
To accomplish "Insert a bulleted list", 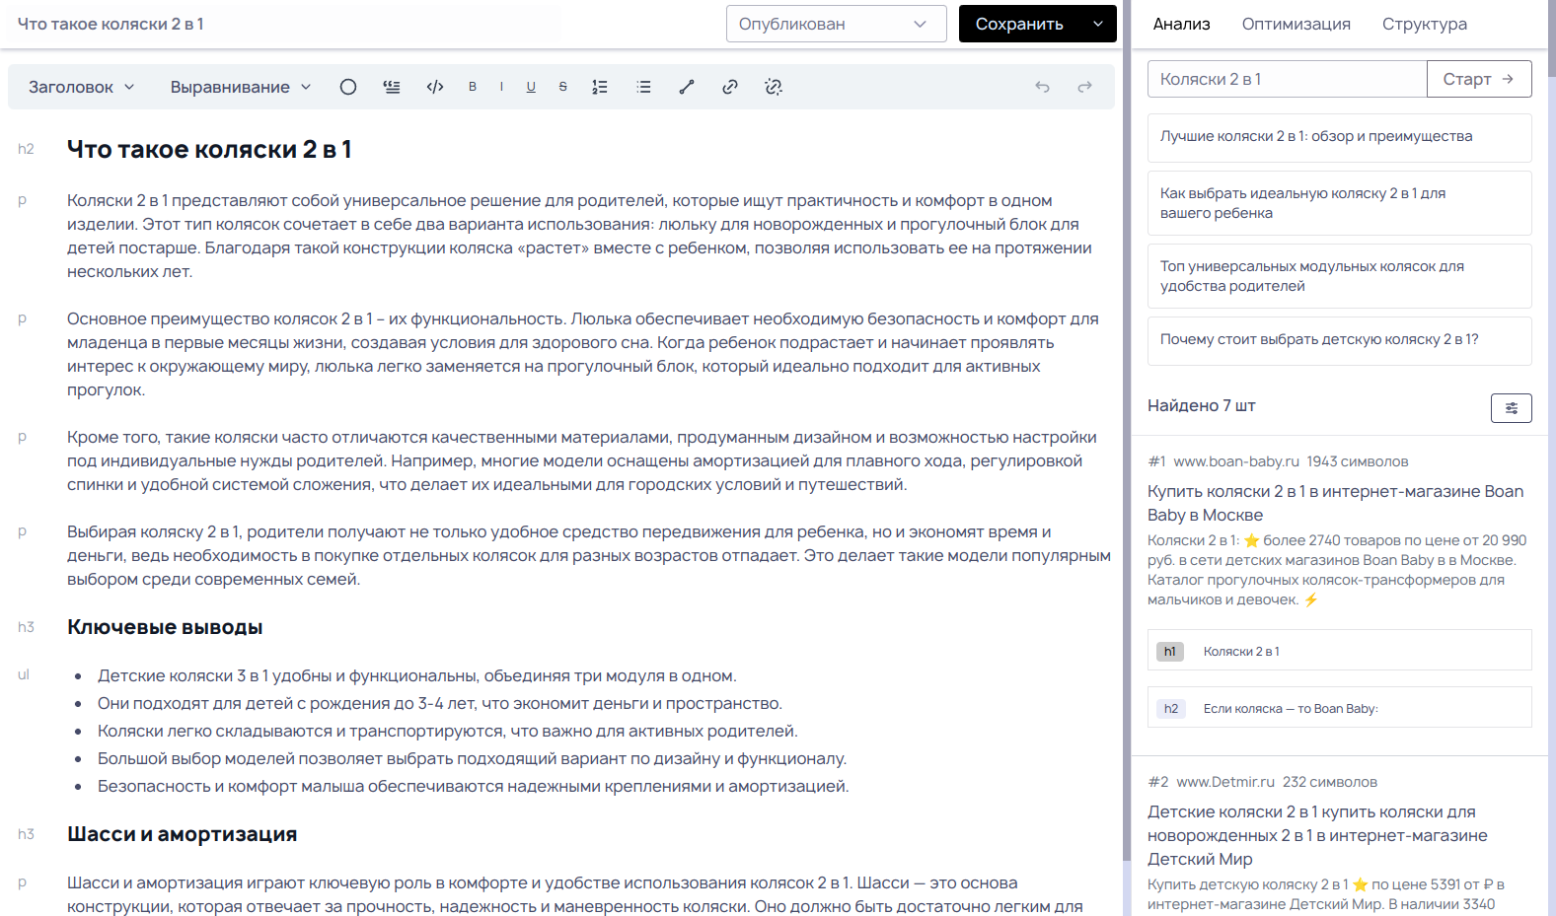I will [x=643, y=87].
